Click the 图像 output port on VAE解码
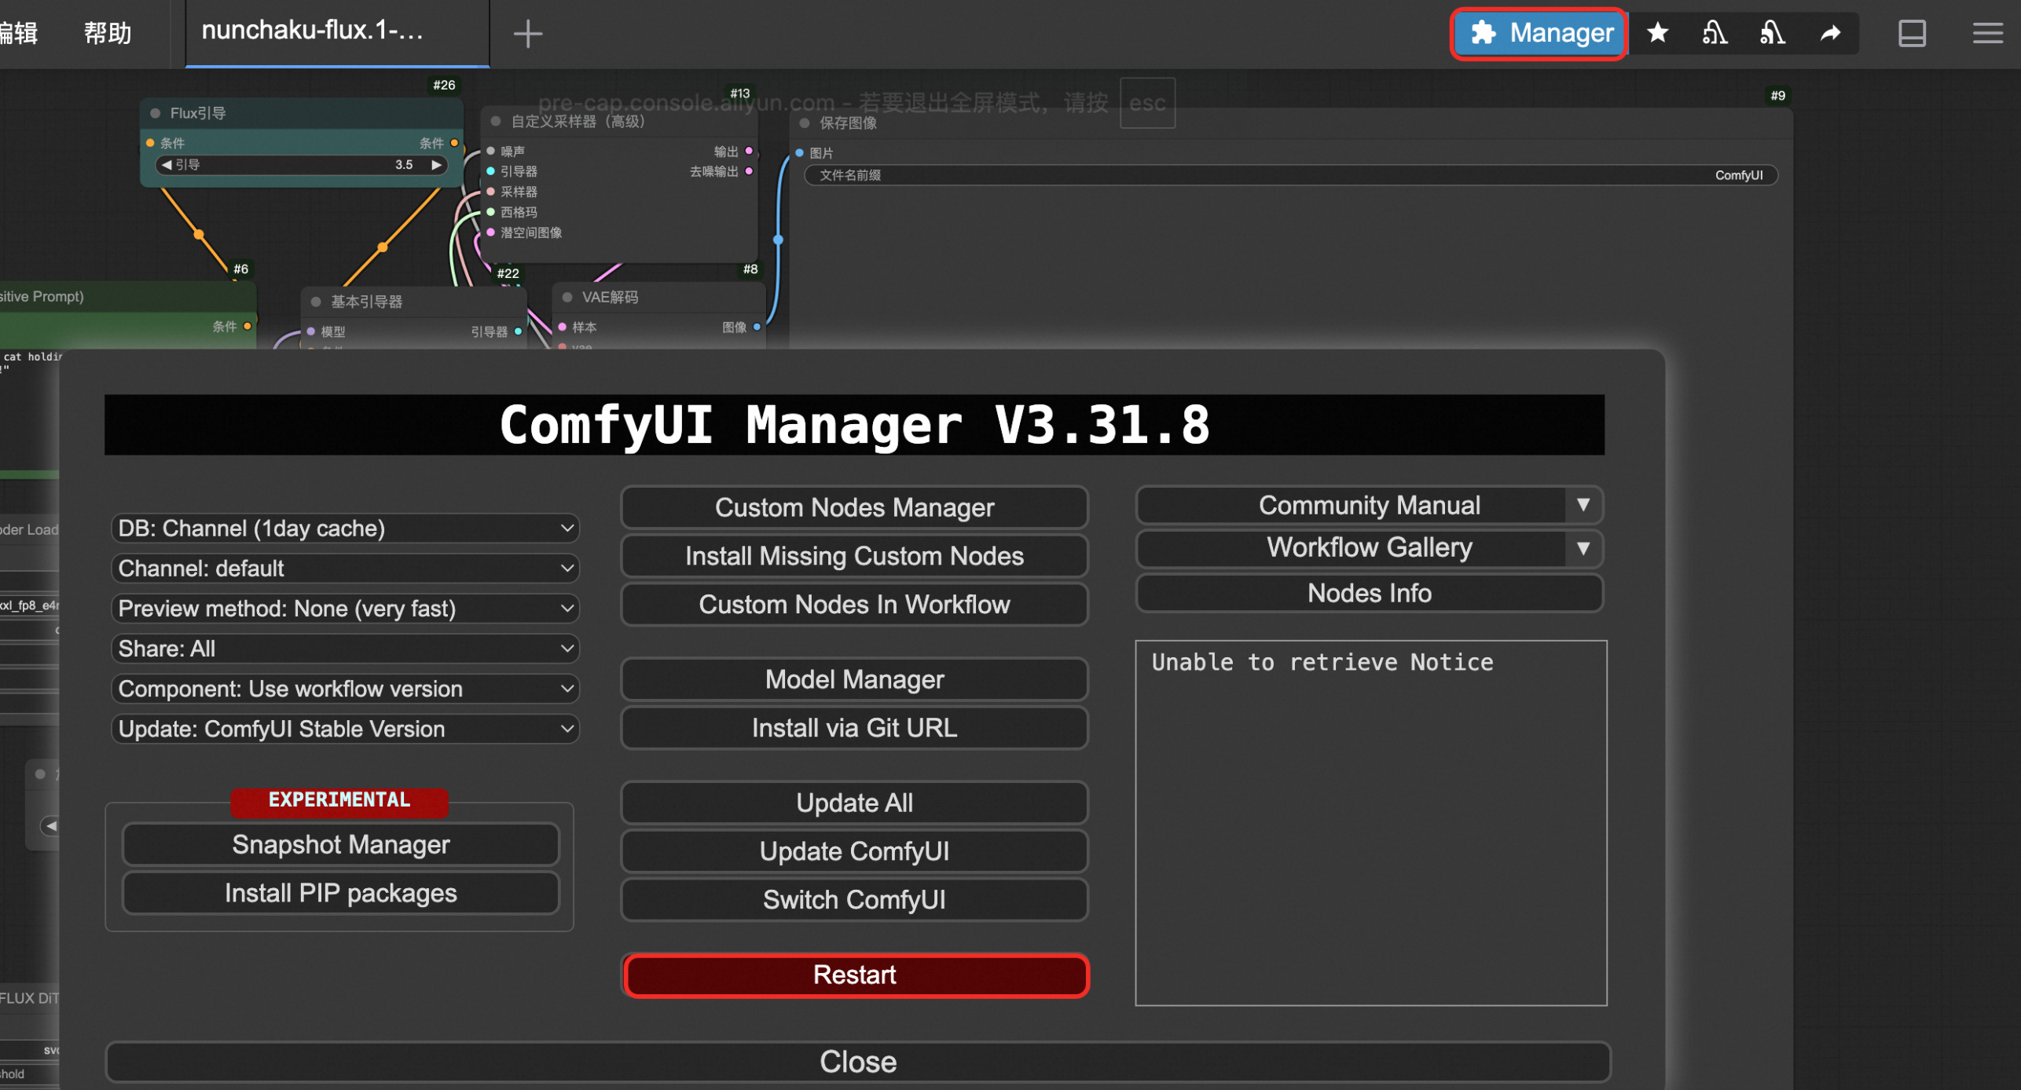The image size is (2021, 1090). click(757, 327)
